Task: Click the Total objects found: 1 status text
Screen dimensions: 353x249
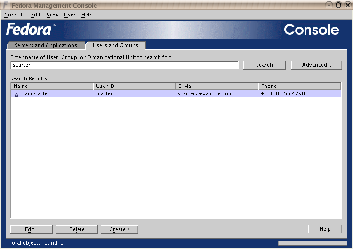Action: (x=36, y=243)
